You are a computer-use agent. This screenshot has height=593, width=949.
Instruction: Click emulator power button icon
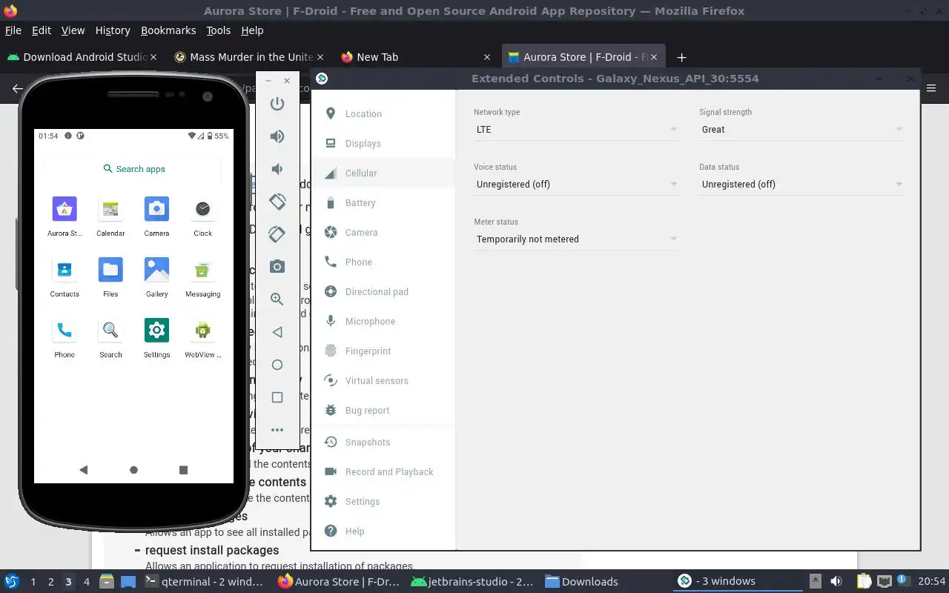click(x=277, y=104)
